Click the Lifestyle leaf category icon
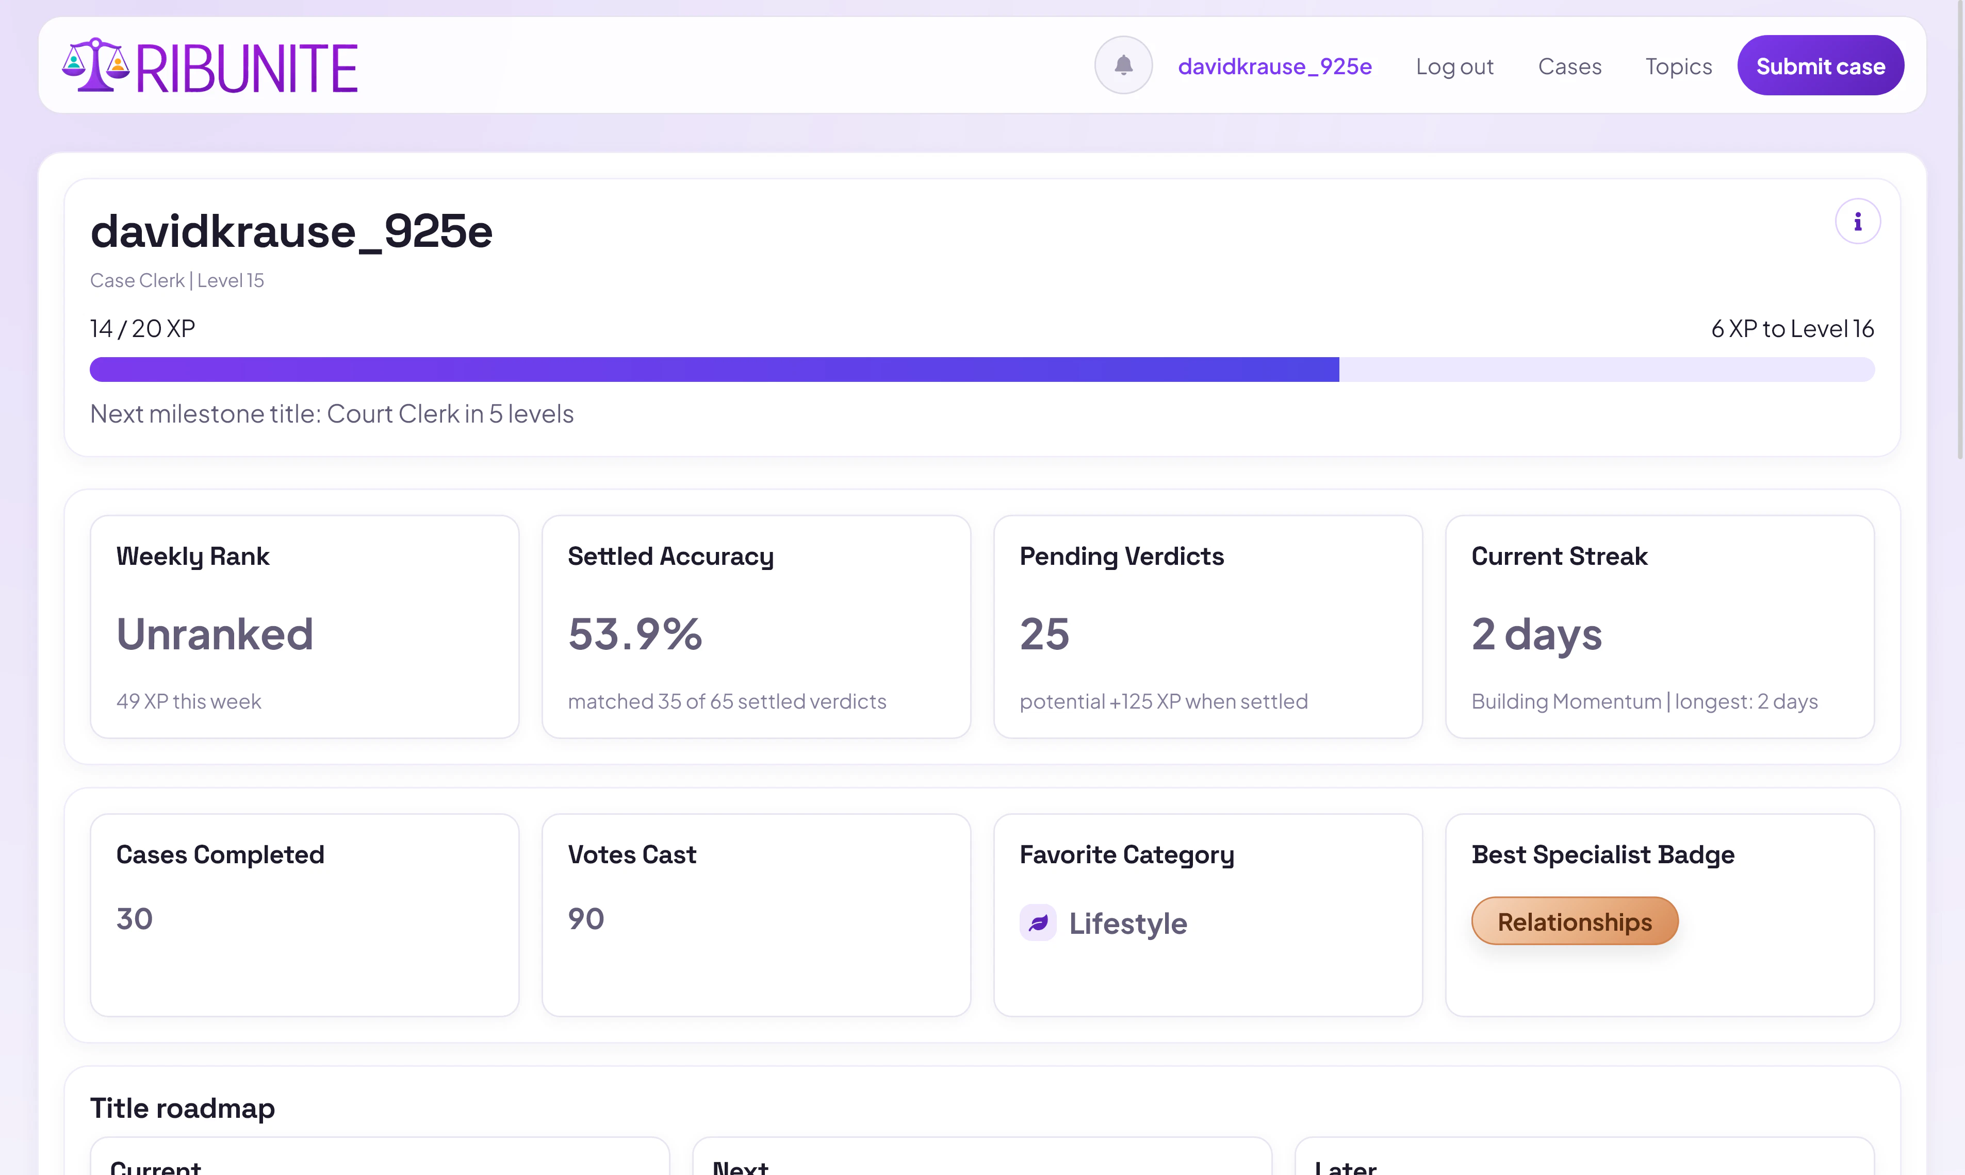 [x=1037, y=922]
